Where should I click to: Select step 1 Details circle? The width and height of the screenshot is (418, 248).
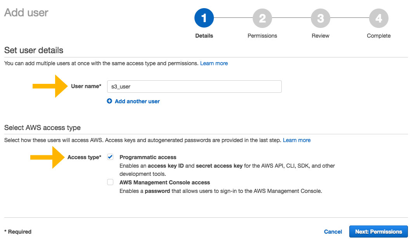[x=204, y=18]
